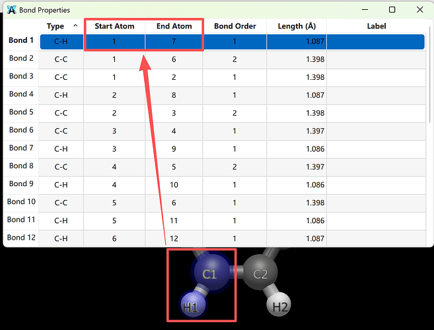Sort by the End Atom column
434x330 pixels.
click(174, 26)
